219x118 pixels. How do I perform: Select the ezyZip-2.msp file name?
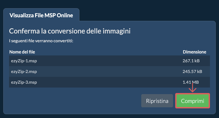point(24,72)
